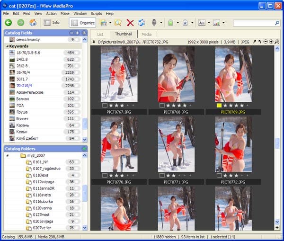Open the Scripts menu

tap(96, 14)
